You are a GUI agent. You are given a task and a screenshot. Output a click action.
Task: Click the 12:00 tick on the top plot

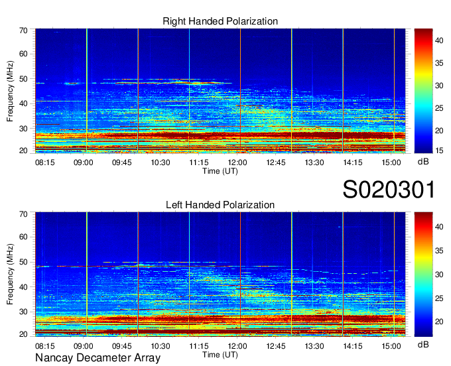point(237,162)
